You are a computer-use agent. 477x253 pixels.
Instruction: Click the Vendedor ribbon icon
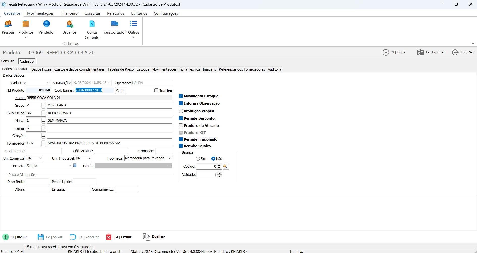[47, 24]
